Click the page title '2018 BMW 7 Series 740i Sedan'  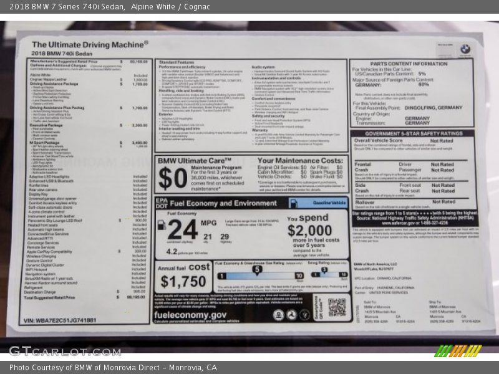coord(67,7)
